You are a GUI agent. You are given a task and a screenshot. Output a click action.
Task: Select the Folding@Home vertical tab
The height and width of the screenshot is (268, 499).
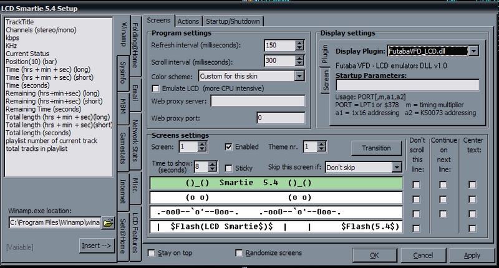[x=135, y=45]
